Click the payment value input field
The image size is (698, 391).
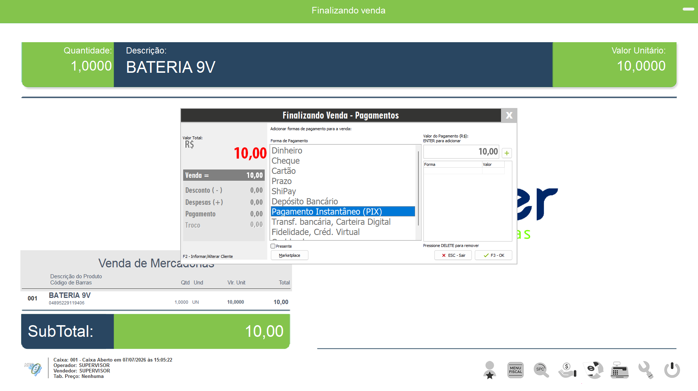click(x=461, y=152)
